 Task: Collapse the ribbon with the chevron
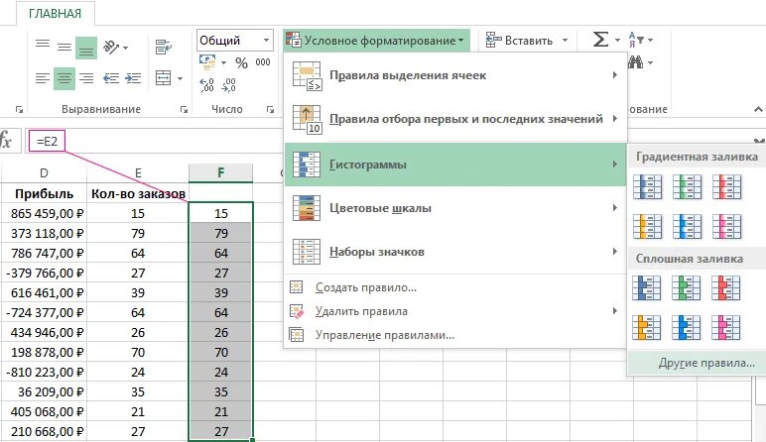coord(758,109)
